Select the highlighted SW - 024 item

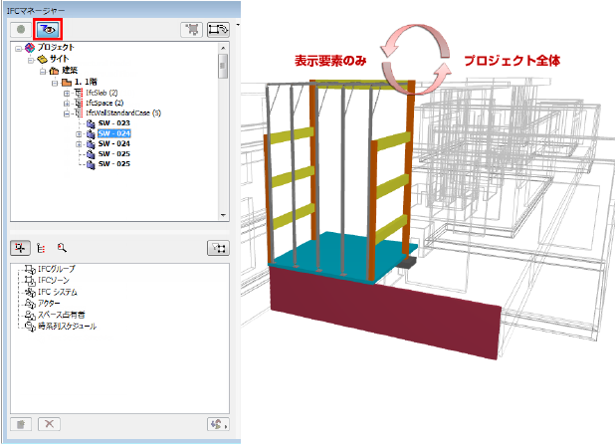114,133
